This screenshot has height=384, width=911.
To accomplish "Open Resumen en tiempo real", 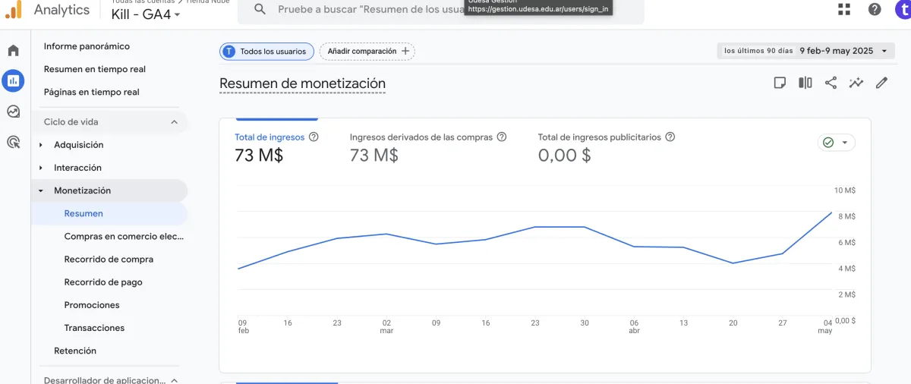I will pos(95,69).
